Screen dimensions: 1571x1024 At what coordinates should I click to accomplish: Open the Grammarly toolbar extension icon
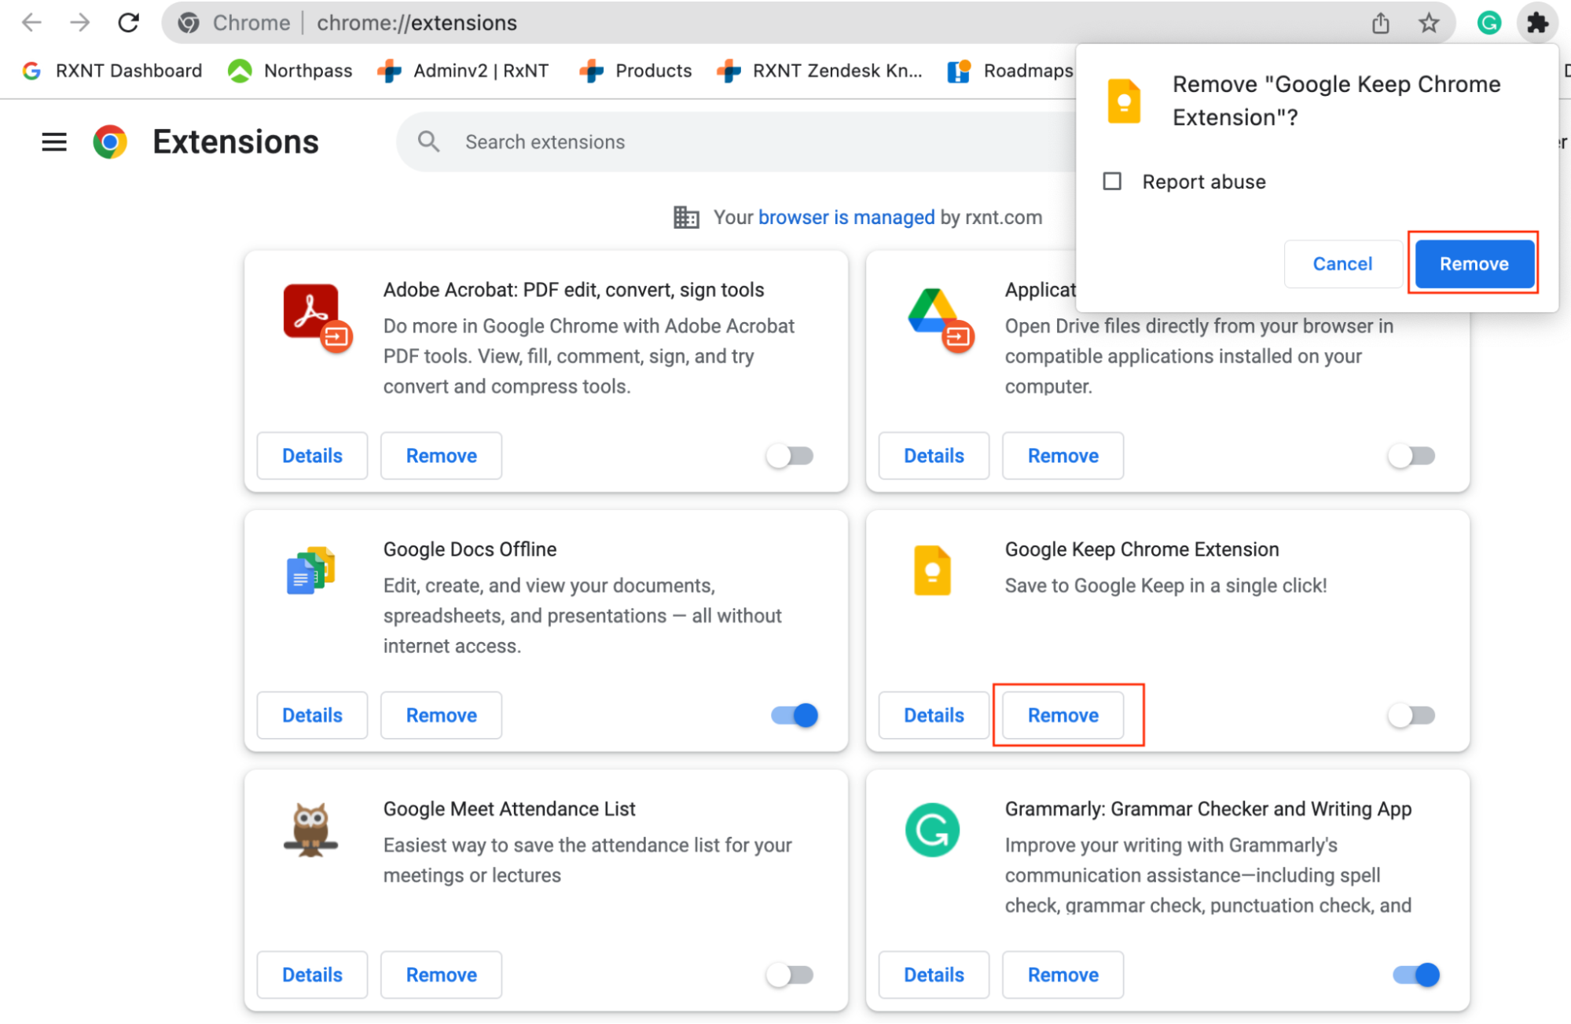point(1488,23)
